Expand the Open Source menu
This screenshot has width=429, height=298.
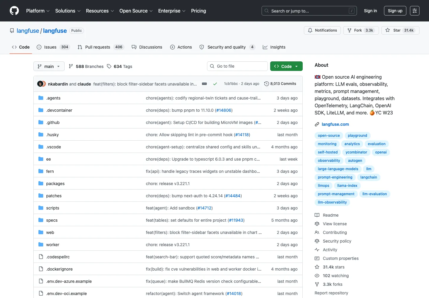[136, 11]
